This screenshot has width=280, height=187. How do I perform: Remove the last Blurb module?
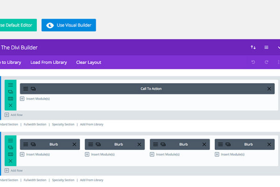point(269,144)
